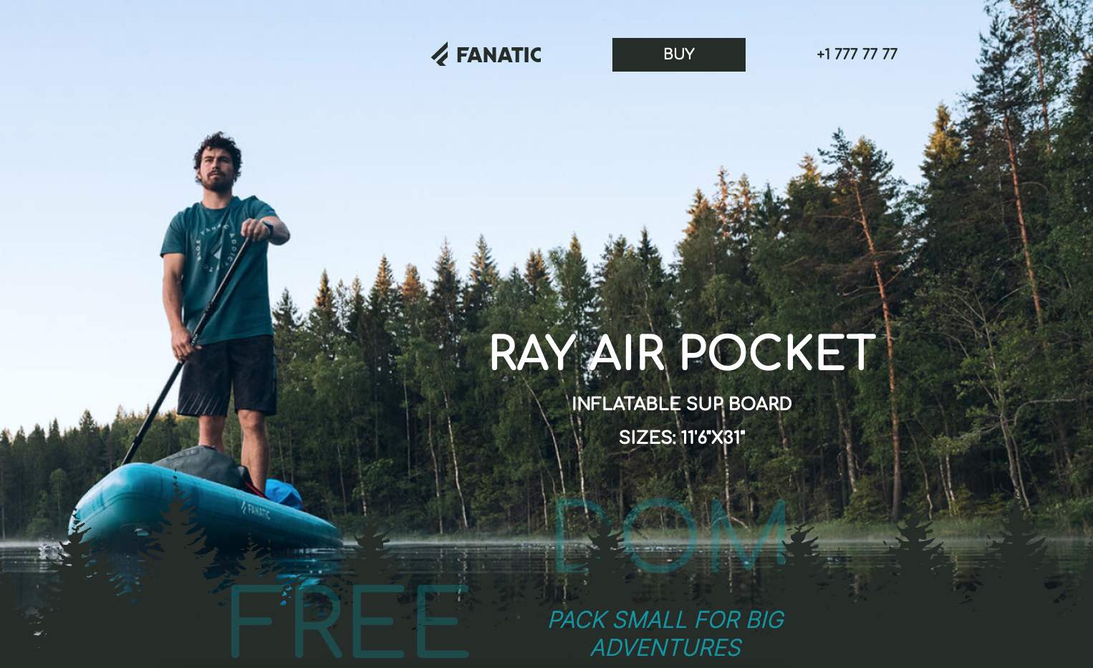Click the blue dry bag behind paddler's feet

tap(284, 493)
